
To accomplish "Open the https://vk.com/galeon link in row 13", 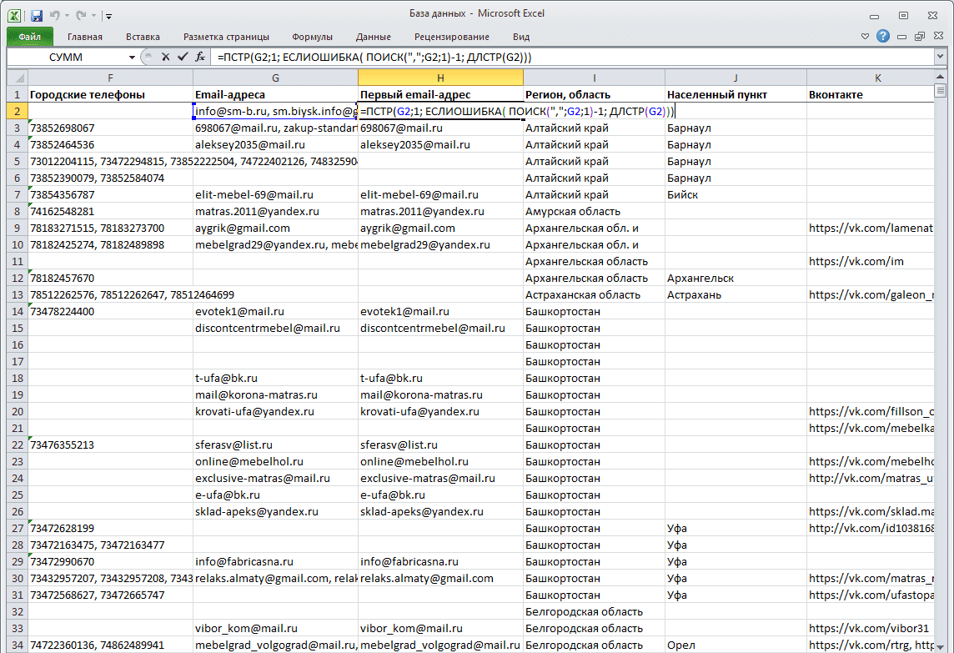I will click(x=870, y=294).
